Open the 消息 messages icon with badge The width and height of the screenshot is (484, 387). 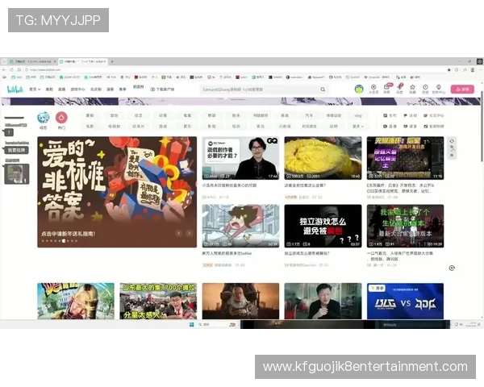[386, 89]
